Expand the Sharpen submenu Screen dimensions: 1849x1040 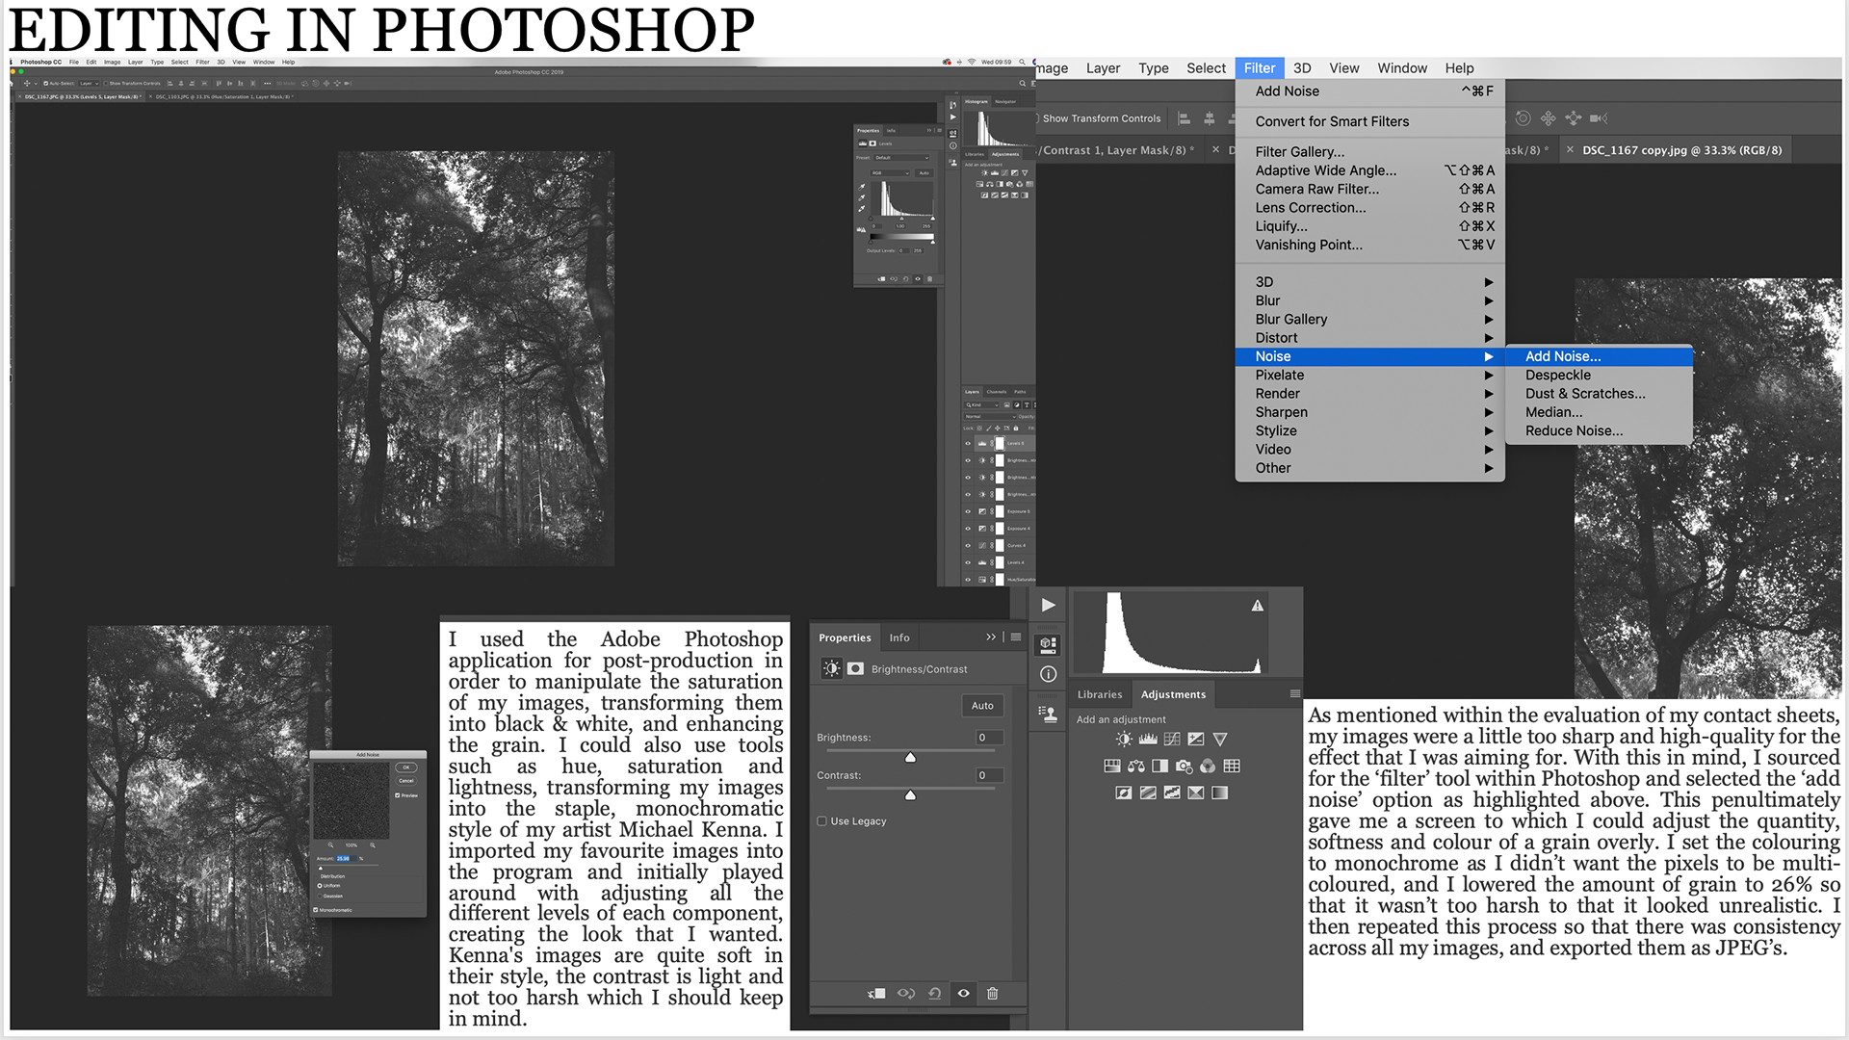(x=1369, y=412)
